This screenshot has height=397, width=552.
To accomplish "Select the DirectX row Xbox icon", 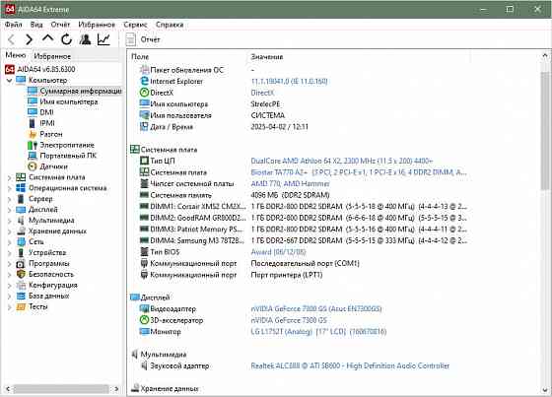I will point(144,93).
